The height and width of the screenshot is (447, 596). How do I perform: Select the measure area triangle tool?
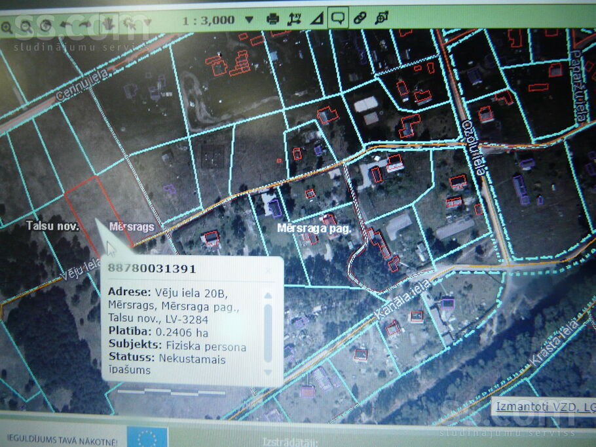coord(316,19)
